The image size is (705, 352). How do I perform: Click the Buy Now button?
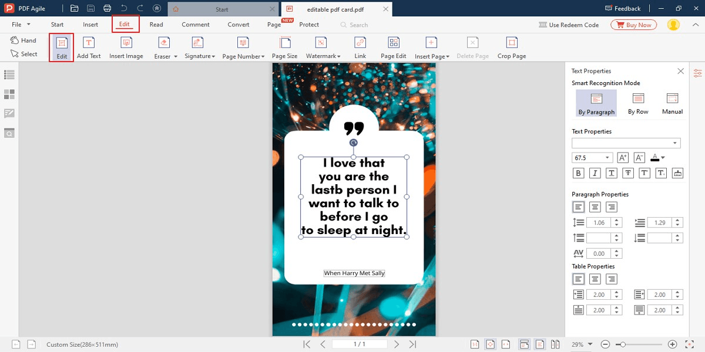tap(633, 25)
